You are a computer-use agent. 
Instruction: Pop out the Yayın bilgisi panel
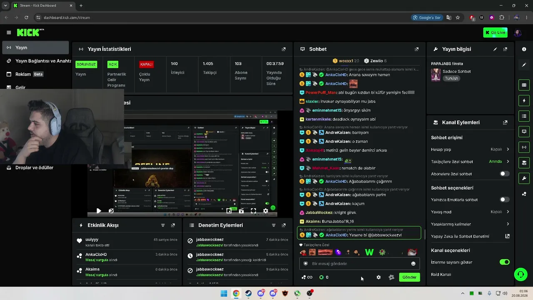(x=505, y=49)
